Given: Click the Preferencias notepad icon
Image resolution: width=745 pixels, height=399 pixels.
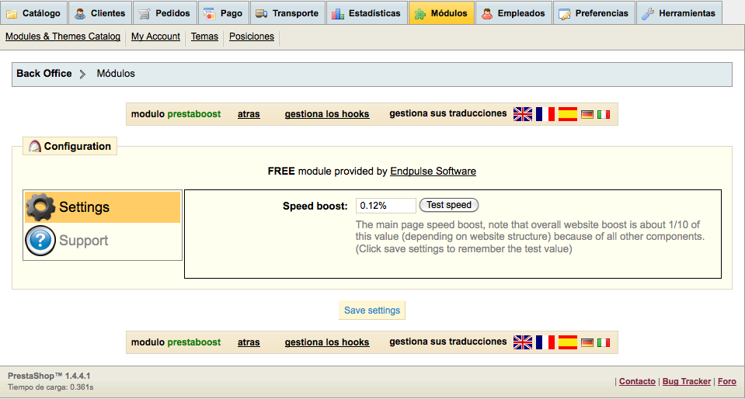Looking at the screenshot, I should pyautogui.click(x=565, y=14).
